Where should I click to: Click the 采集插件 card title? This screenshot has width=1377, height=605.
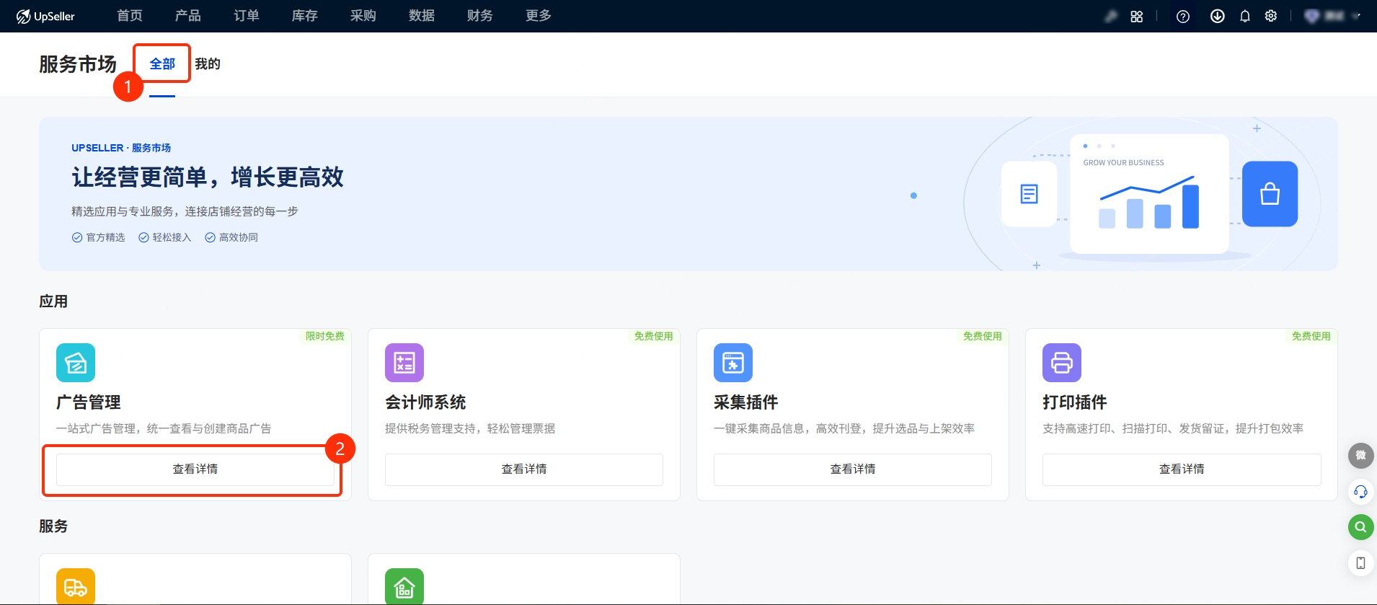tap(746, 402)
